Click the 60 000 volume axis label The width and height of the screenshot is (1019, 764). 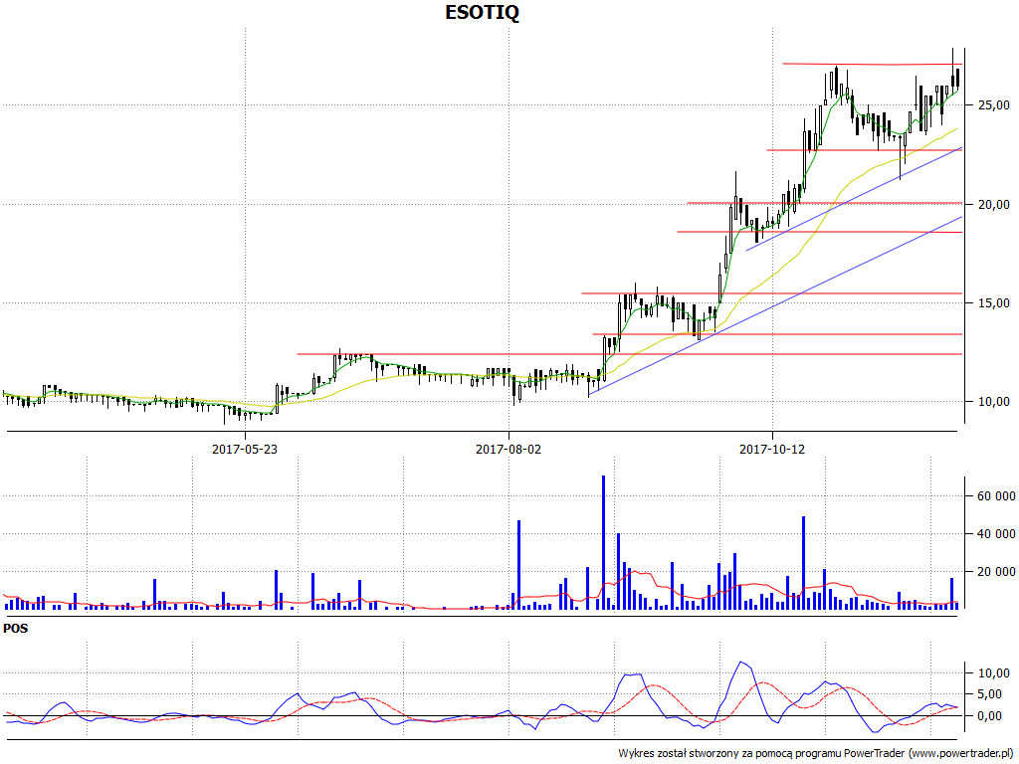(x=995, y=496)
